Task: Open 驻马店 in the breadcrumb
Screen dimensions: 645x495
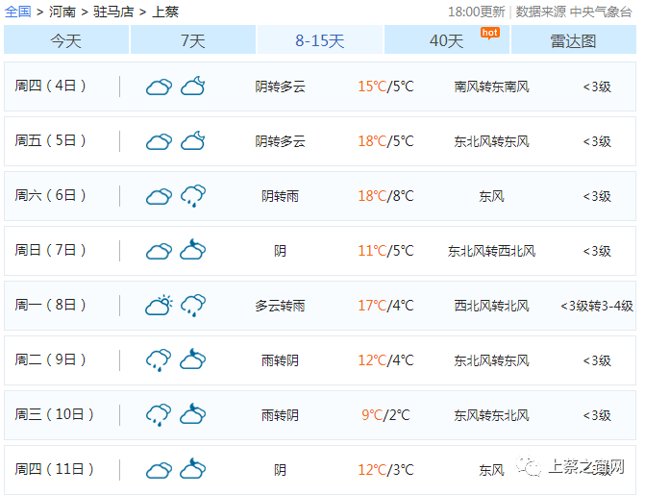Action: click(x=114, y=12)
